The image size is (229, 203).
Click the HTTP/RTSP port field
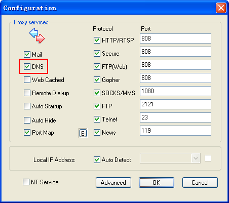click(x=175, y=38)
